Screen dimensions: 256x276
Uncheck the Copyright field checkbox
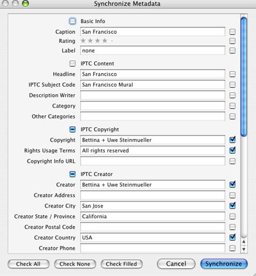tap(232, 140)
